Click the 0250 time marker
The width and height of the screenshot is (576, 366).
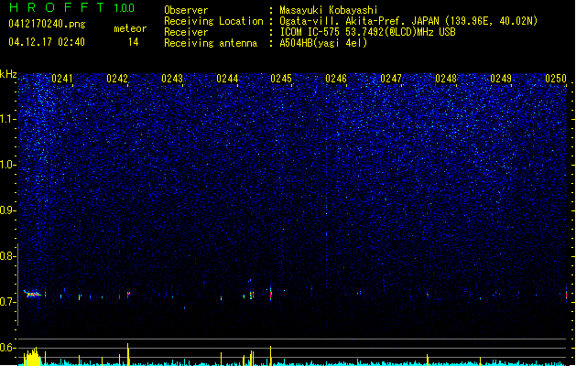[x=556, y=79]
